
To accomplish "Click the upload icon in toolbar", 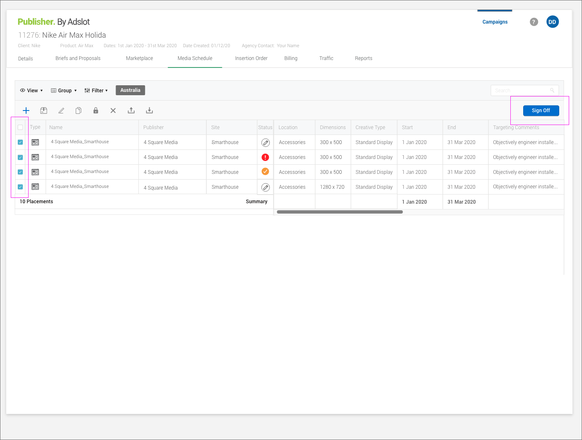I will click(131, 111).
